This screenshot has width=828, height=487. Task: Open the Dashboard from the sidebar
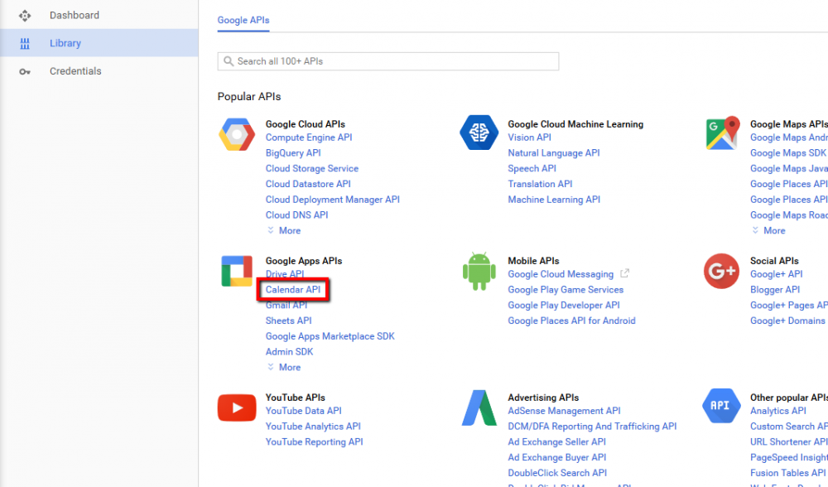pyautogui.click(x=75, y=14)
